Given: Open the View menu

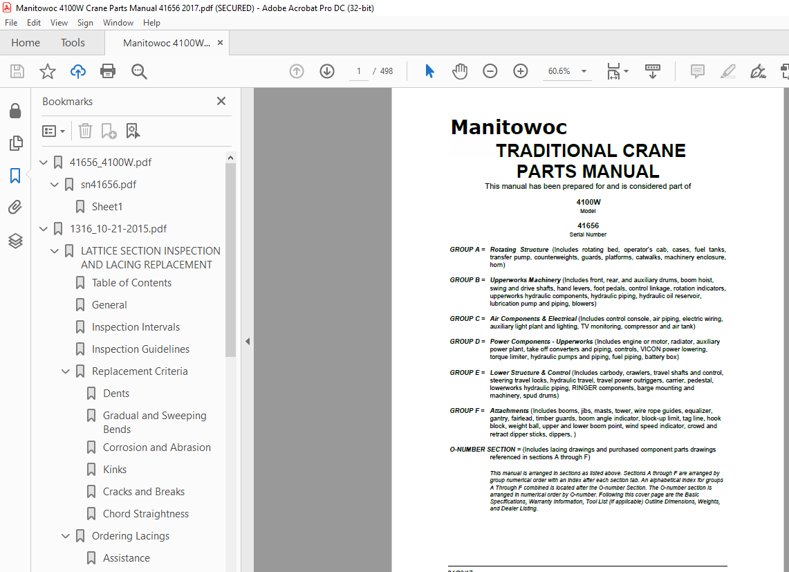Looking at the screenshot, I should point(59,23).
